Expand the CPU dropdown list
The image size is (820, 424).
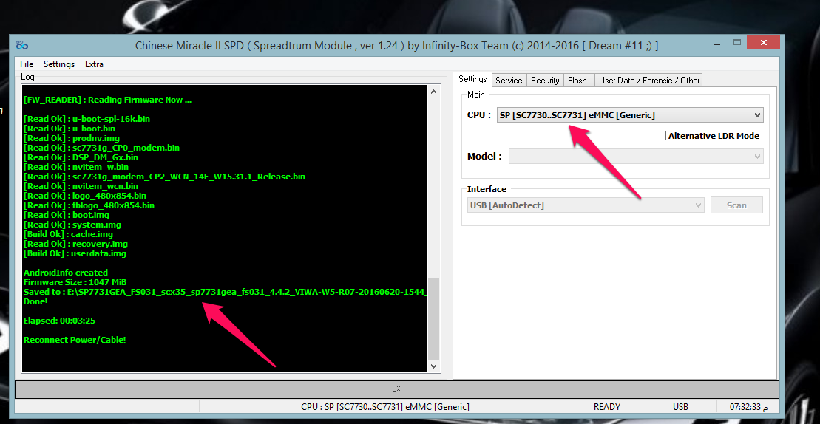point(630,115)
